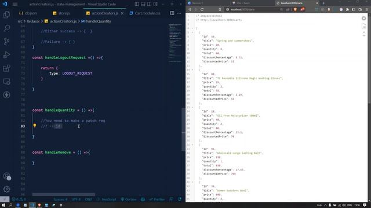Image resolution: width=371 pixels, height=208 pixels.
Task: Open the Thunder Client lightning icon
Action: coord(6,95)
